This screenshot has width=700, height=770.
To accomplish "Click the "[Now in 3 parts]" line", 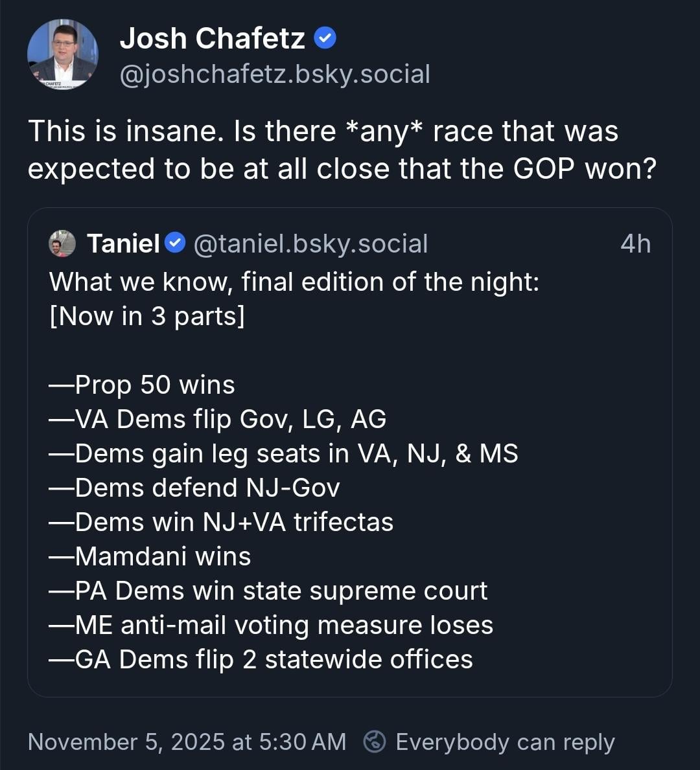I will tap(147, 316).
